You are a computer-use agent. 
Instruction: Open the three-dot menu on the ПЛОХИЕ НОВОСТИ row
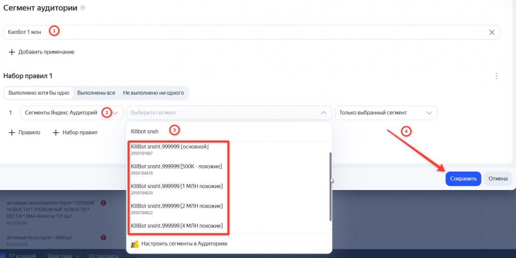pos(110,203)
